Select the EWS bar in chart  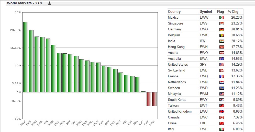click(31, 61)
